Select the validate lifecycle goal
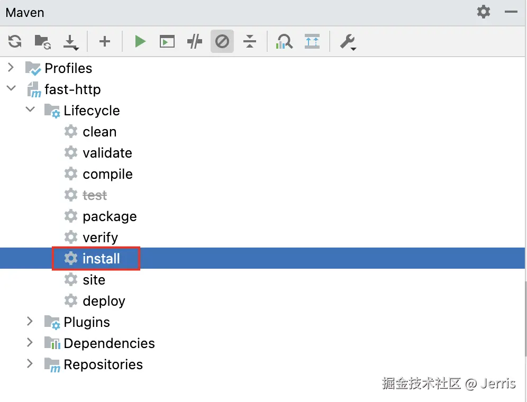Image resolution: width=527 pixels, height=402 pixels. pos(107,153)
